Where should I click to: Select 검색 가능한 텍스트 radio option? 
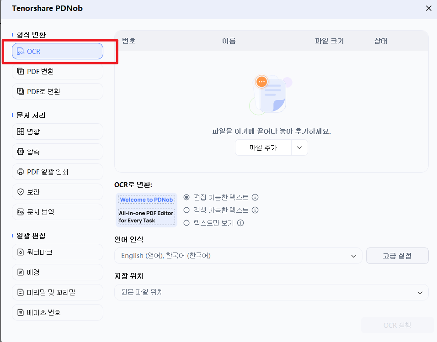[x=187, y=210]
